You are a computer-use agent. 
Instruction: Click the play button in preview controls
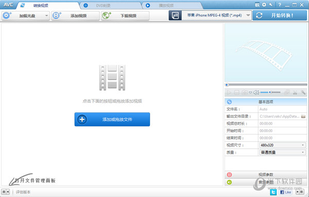[229, 92]
